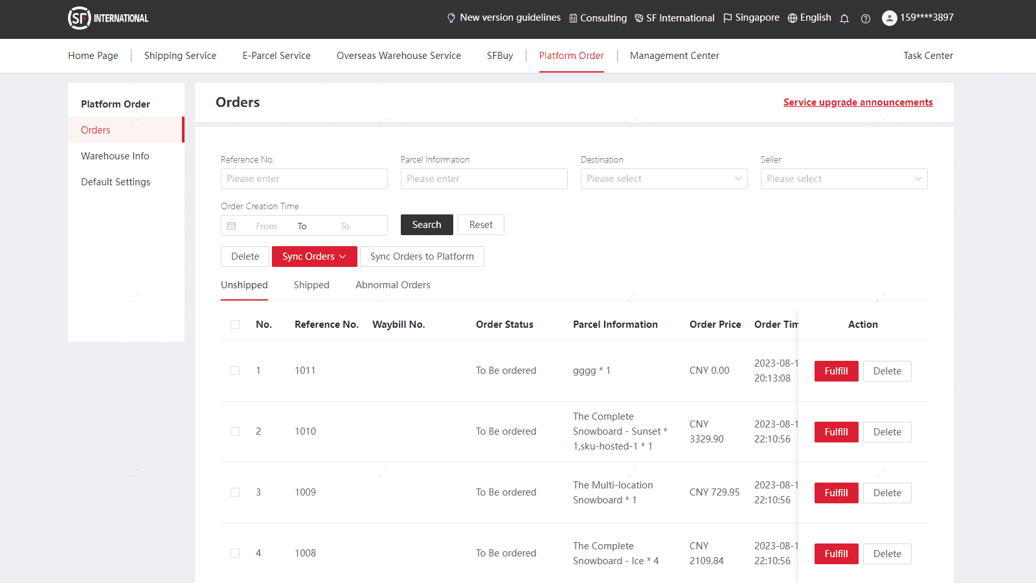
Task: Open the Destination dropdown
Action: pos(664,179)
